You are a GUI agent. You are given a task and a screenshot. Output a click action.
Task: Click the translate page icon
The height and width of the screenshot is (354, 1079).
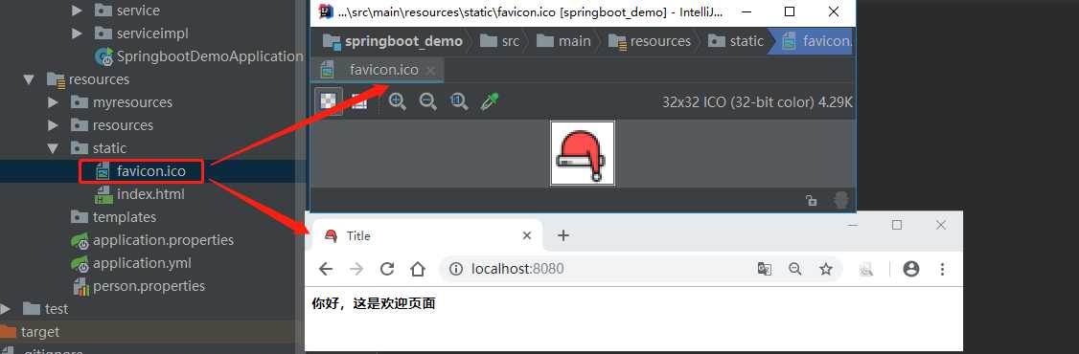[764, 269]
